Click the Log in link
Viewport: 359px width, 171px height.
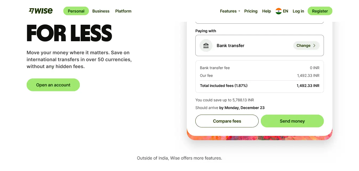pyautogui.click(x=298, y=11)
